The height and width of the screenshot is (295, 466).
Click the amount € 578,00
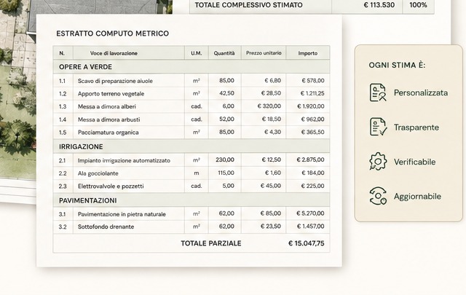click(x=313, y=81)
